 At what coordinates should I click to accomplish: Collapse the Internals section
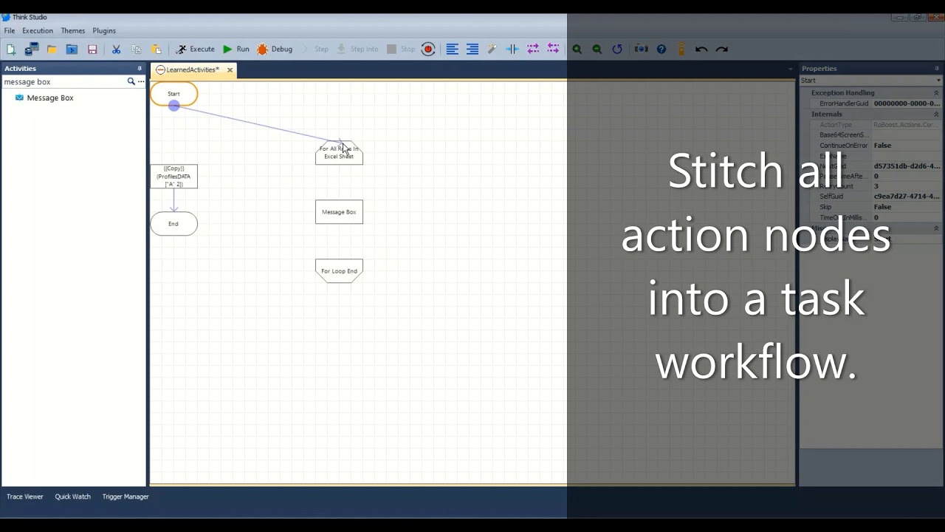click(936, 115)
